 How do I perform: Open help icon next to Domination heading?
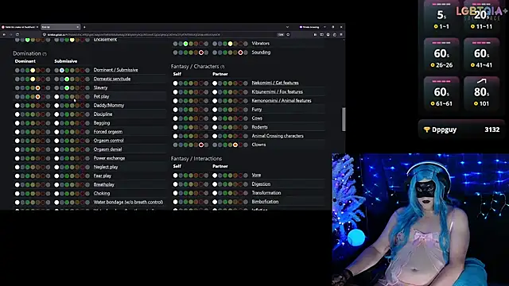(x=45, y=54)
